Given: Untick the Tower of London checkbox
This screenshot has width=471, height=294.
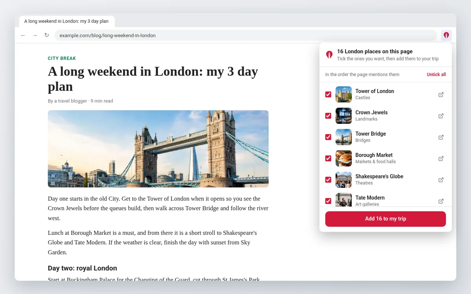Looking at the screenshot, I should tap(328, 94).
